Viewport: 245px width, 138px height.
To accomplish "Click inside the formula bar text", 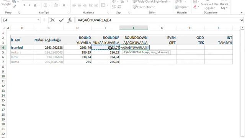I will [x=95, y=20].
